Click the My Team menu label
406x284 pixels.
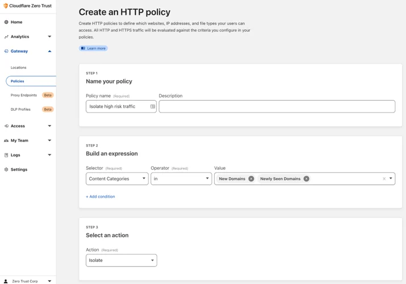tap(19, 140)
